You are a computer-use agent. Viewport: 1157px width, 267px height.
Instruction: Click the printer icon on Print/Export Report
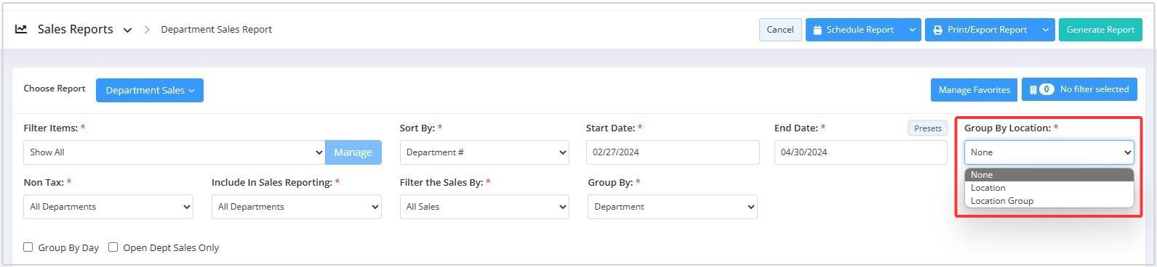tap(938, 30)
